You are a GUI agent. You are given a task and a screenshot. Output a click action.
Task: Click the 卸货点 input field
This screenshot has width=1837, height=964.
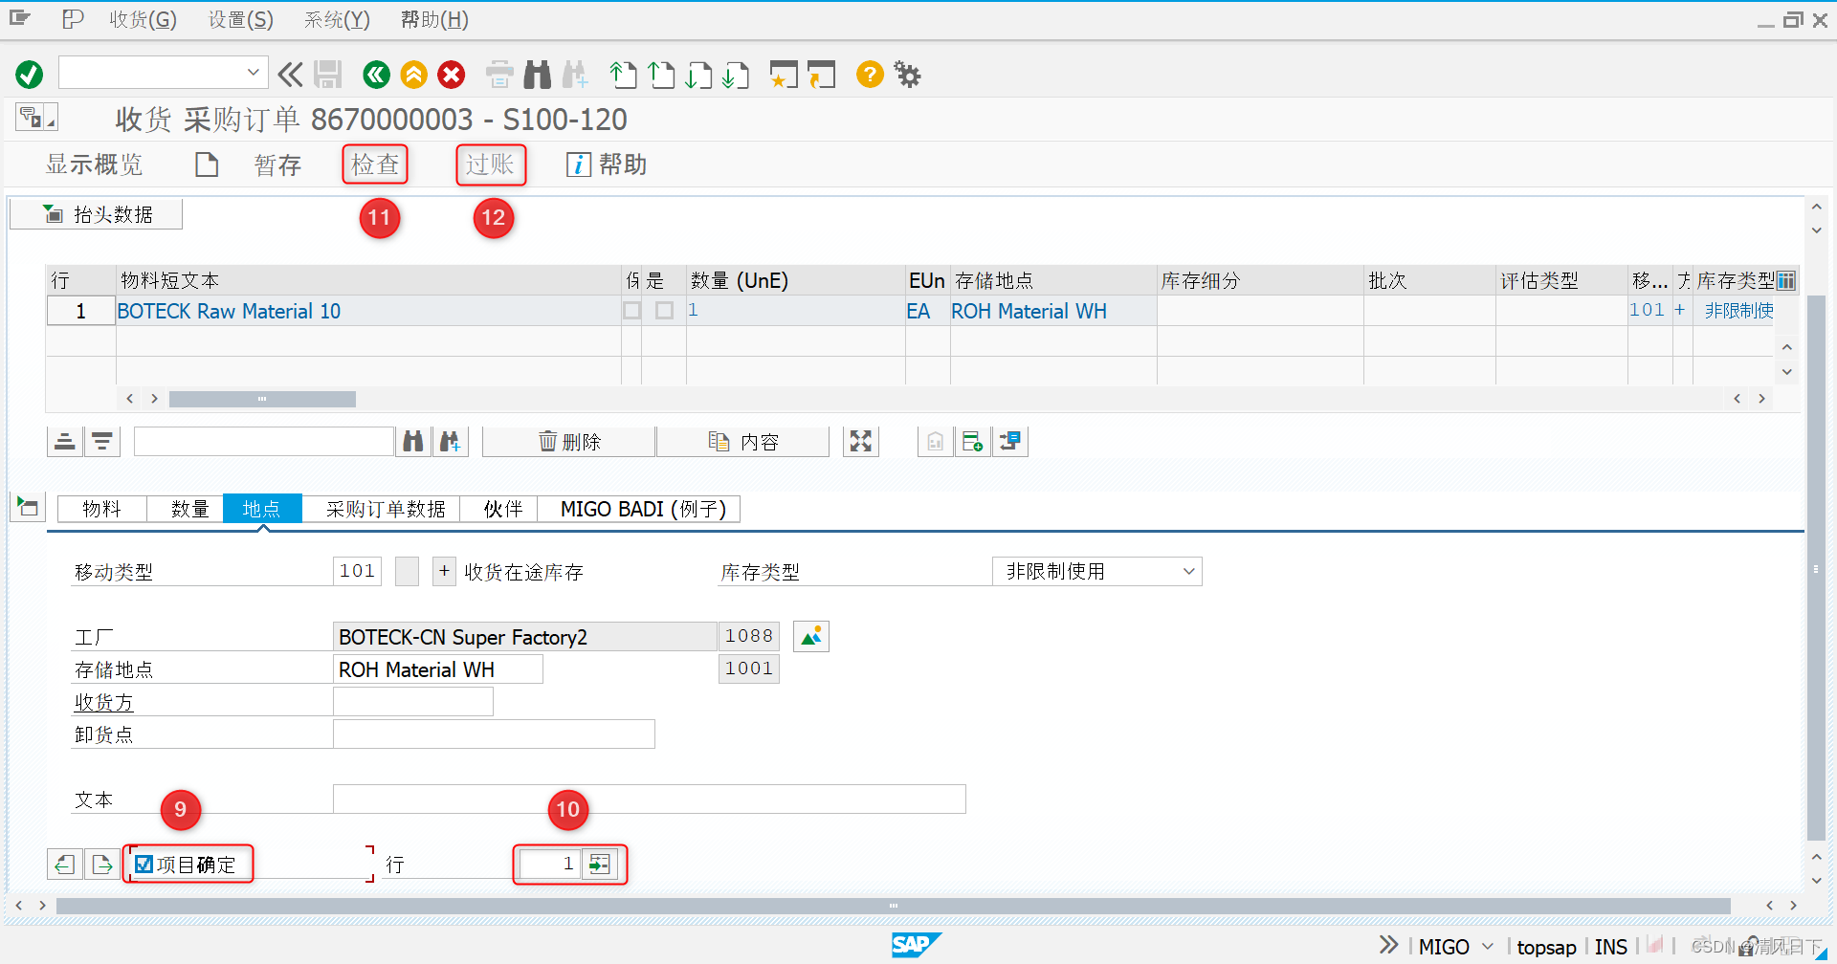pos(494,734)
